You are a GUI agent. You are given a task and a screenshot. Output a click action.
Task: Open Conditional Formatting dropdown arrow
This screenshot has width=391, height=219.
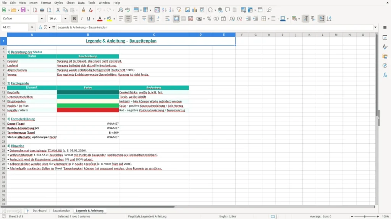pos(299,19)
